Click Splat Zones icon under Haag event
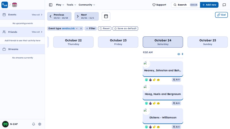 coord(146,103)
